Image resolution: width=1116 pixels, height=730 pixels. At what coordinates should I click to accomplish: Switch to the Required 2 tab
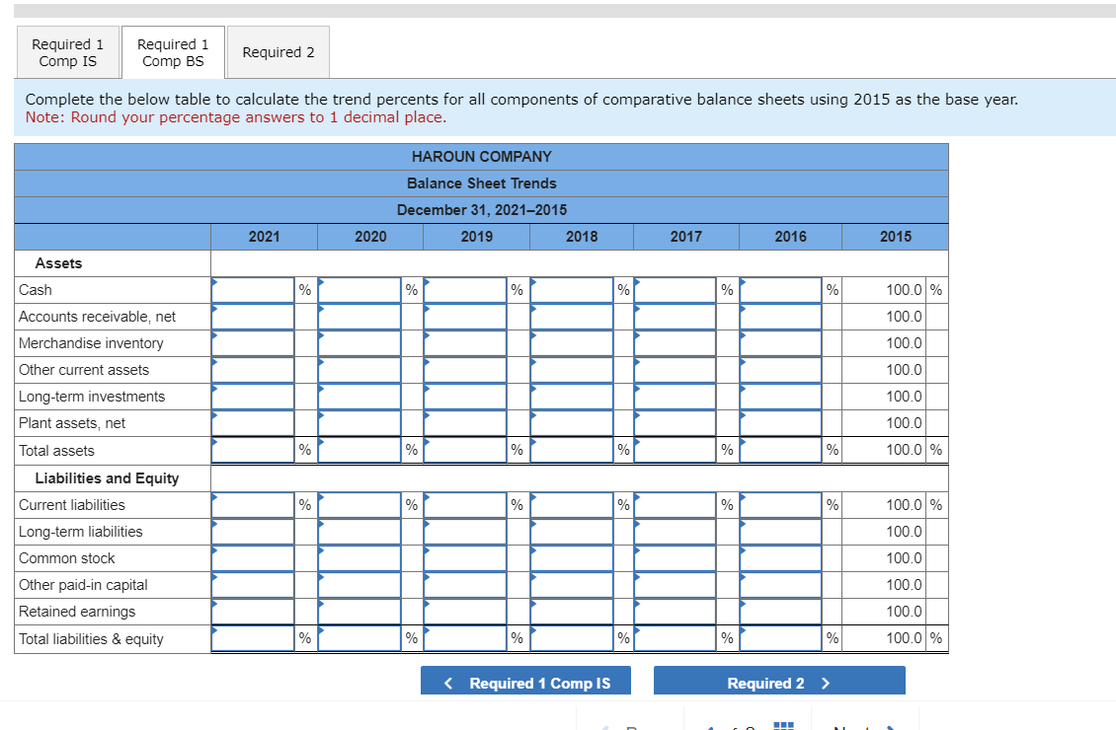tap(278, 51)
